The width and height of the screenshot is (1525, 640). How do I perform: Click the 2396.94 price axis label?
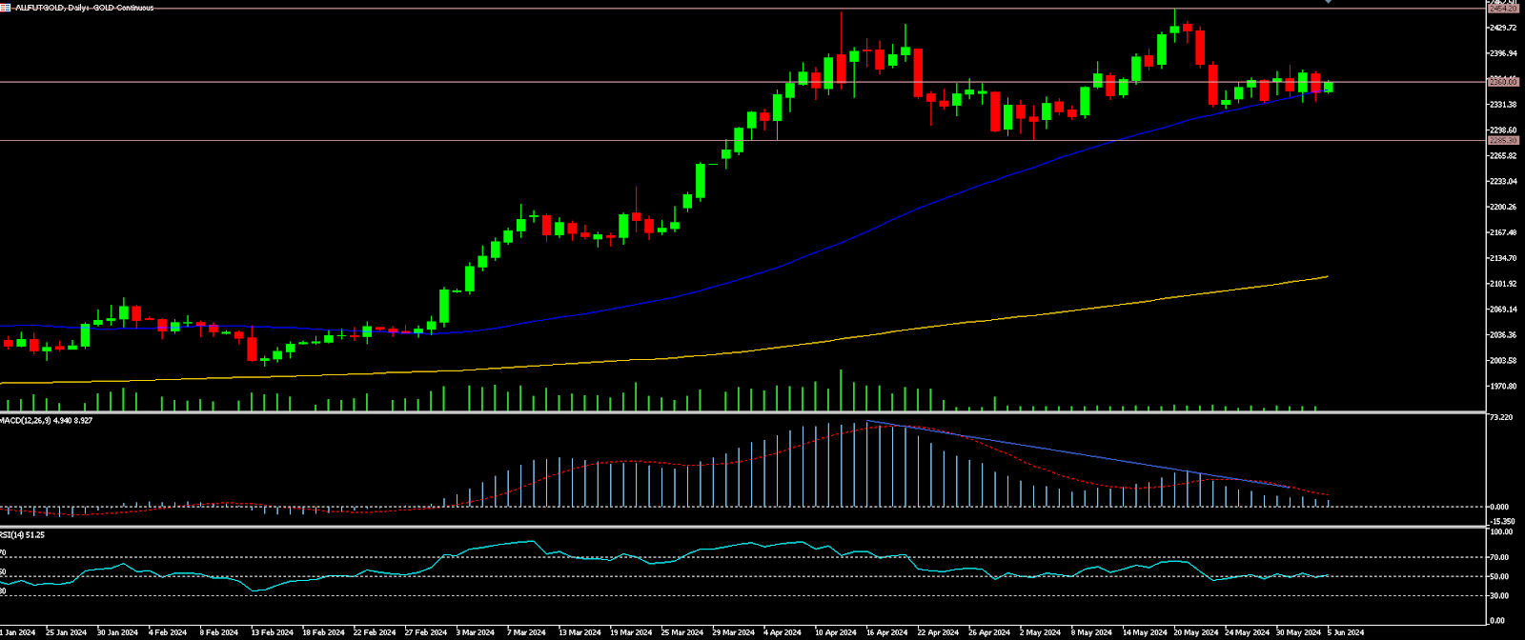point(1503,53)
